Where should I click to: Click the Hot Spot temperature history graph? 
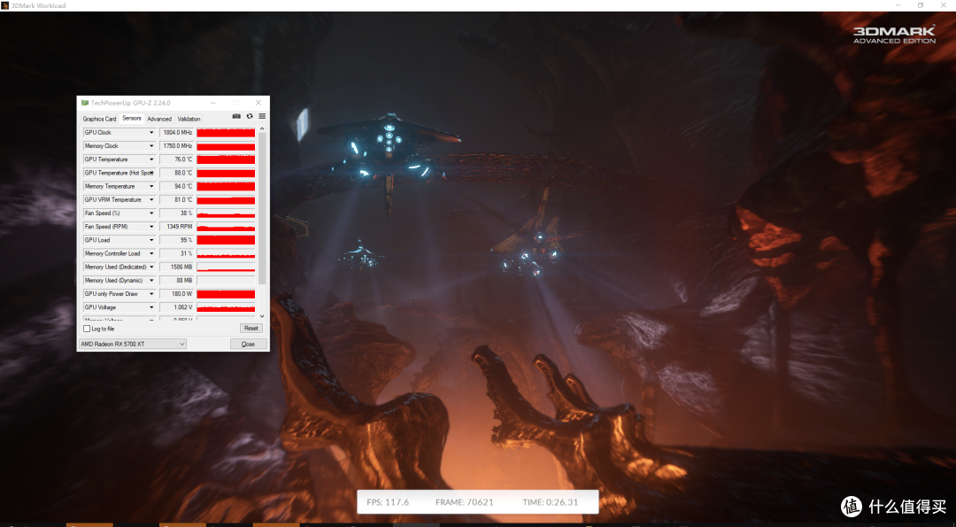[x=226, y=173]
